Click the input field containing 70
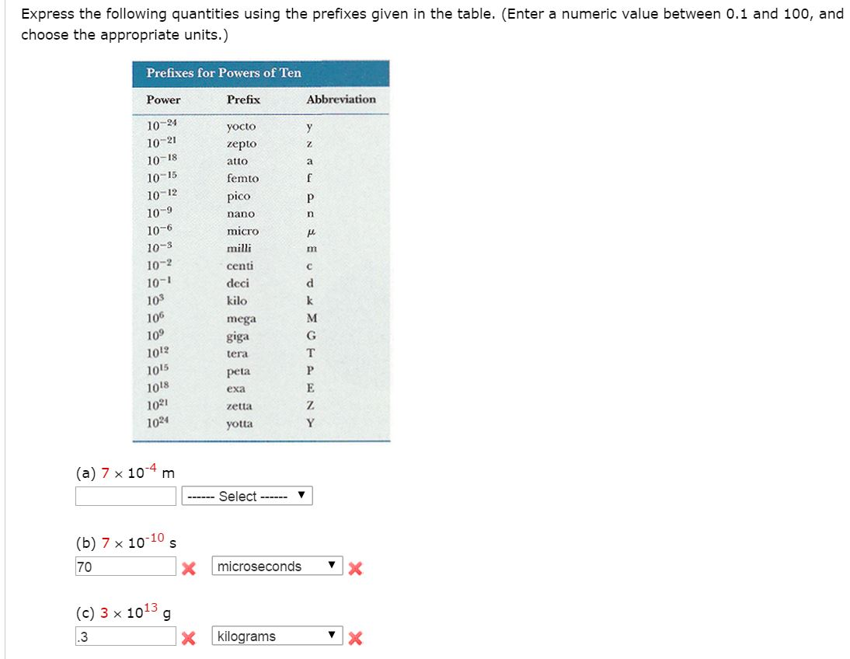The height and width of the screenshot is (659, 850). coord(126,567)
